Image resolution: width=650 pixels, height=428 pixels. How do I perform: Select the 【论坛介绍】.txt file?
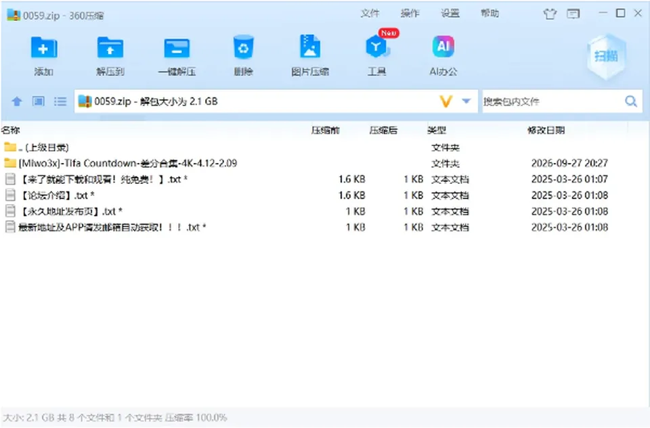point(325,195)
